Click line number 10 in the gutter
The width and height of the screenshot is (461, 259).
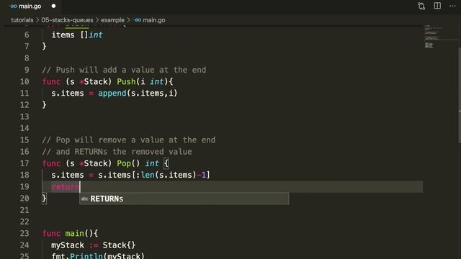tap(24, 81)
